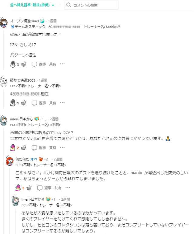Reply to the 何だ何だ comment
Image resolution: width=194 pixels, height=234 pixels.
pyautogui.click(x=44, y=188)
